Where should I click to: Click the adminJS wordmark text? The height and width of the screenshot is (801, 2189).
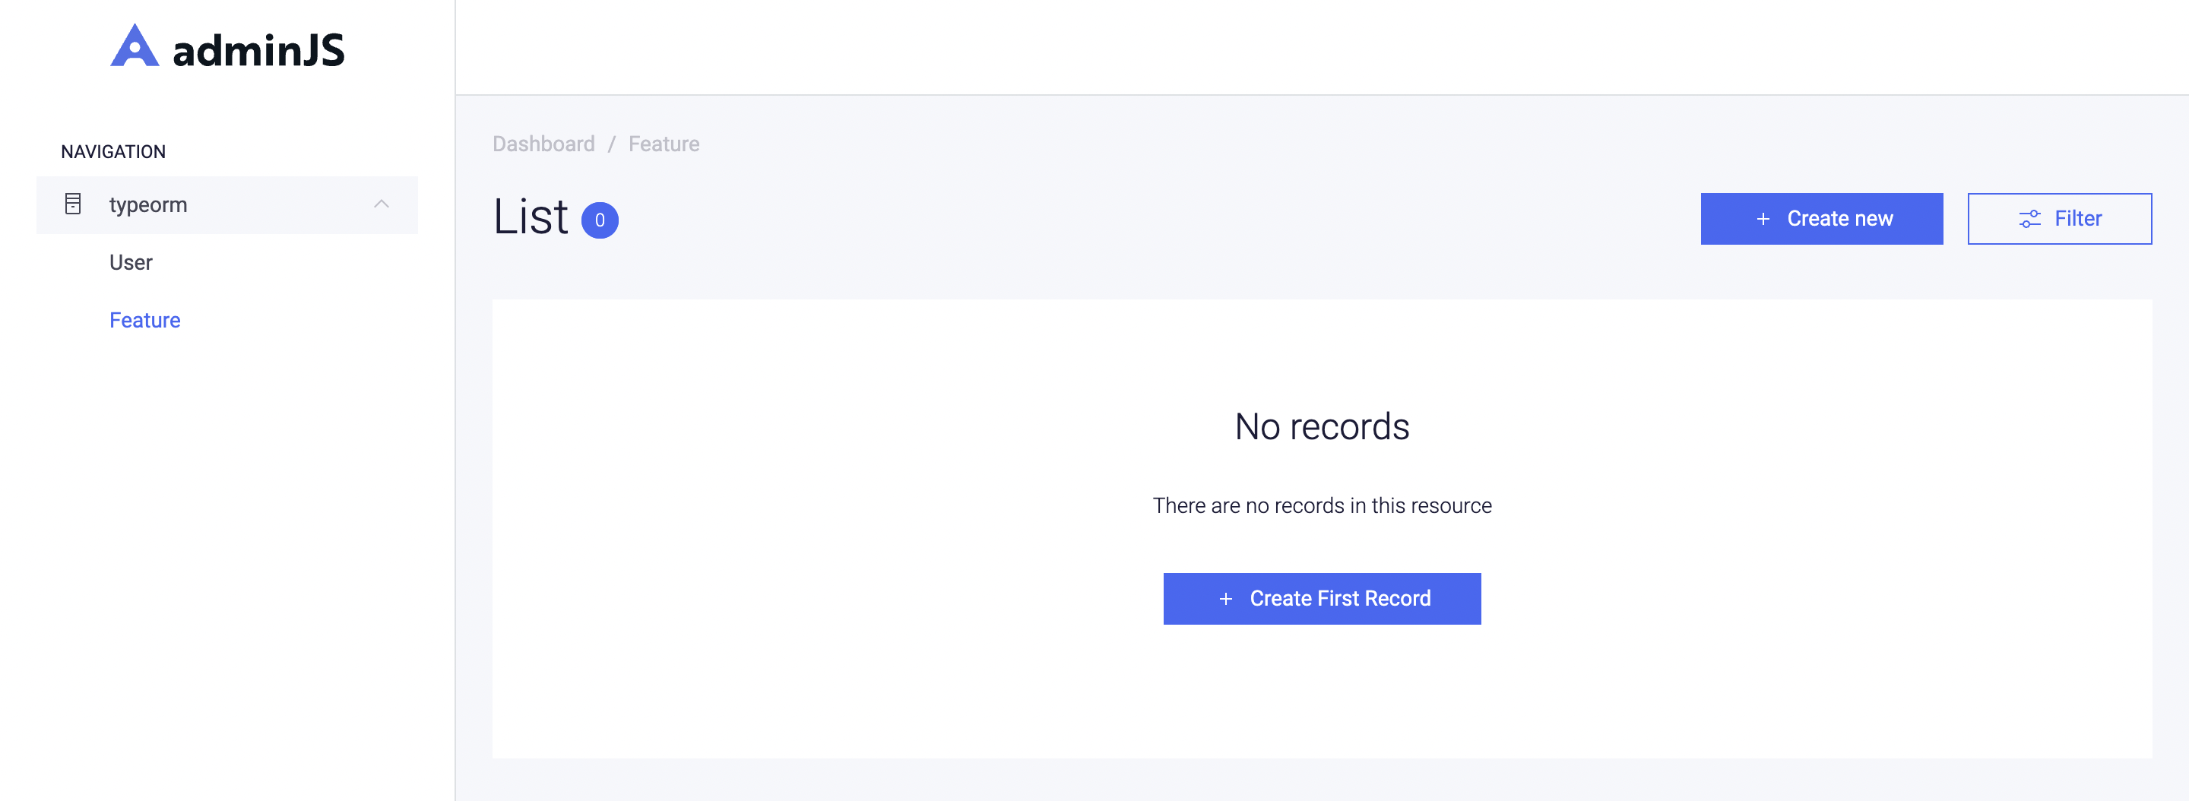pos(258,50)
